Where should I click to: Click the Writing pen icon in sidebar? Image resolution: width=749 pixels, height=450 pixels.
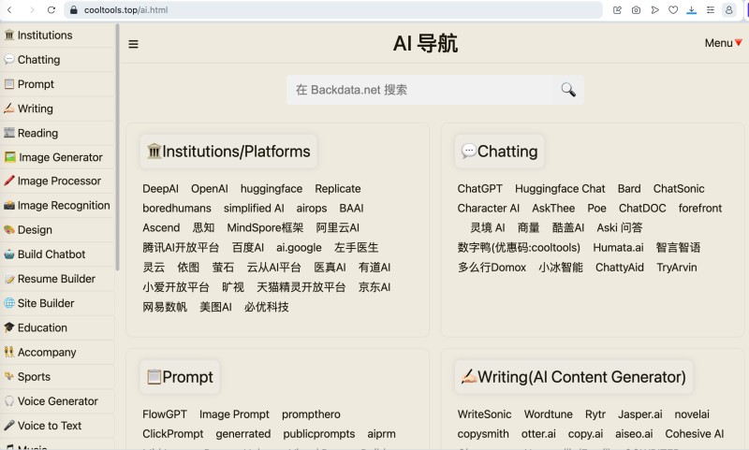click(x=9, y=109)
